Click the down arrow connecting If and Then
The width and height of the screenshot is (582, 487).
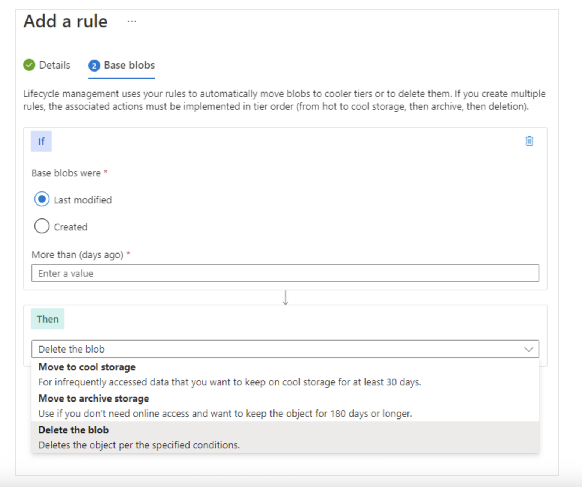pos(285,298)
